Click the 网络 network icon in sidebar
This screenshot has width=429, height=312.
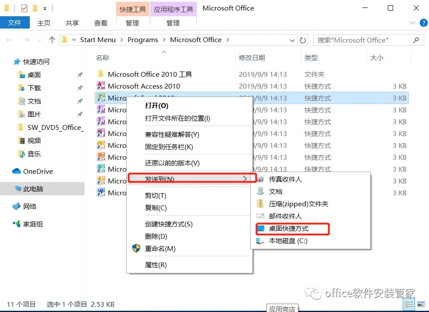(17, 206)
